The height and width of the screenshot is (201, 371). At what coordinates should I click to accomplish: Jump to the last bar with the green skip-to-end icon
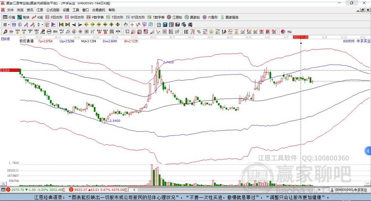click(67, 25)
